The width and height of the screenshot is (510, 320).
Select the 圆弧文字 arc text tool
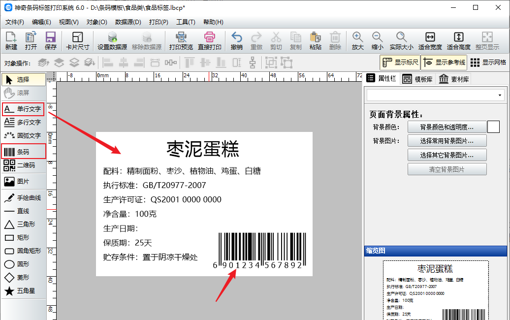(23, 135)
